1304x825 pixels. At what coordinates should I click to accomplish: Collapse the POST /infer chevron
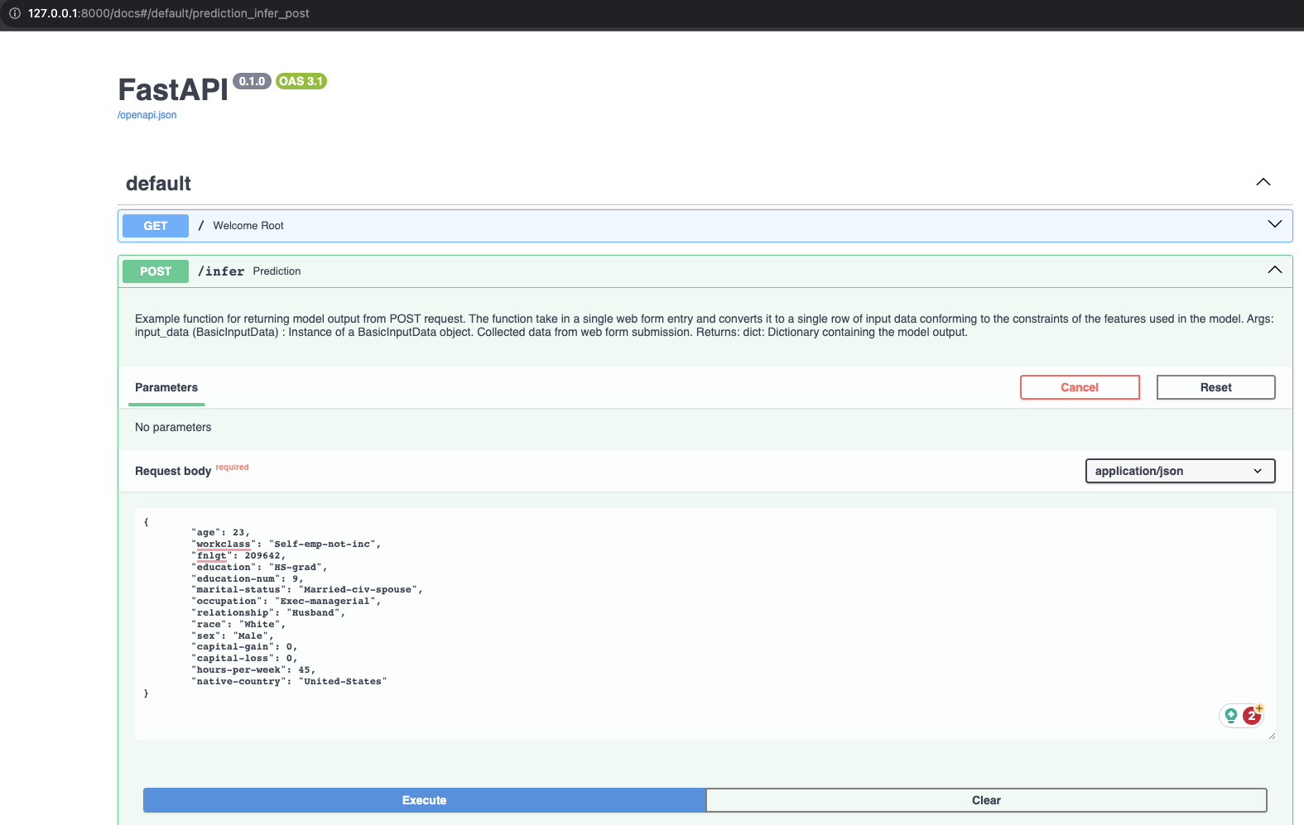1275,270
